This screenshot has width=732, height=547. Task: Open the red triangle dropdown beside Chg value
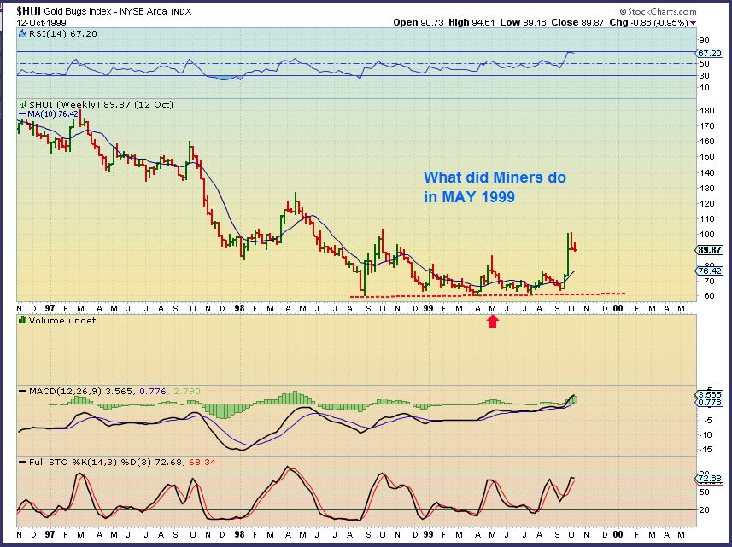click(694, 23)
